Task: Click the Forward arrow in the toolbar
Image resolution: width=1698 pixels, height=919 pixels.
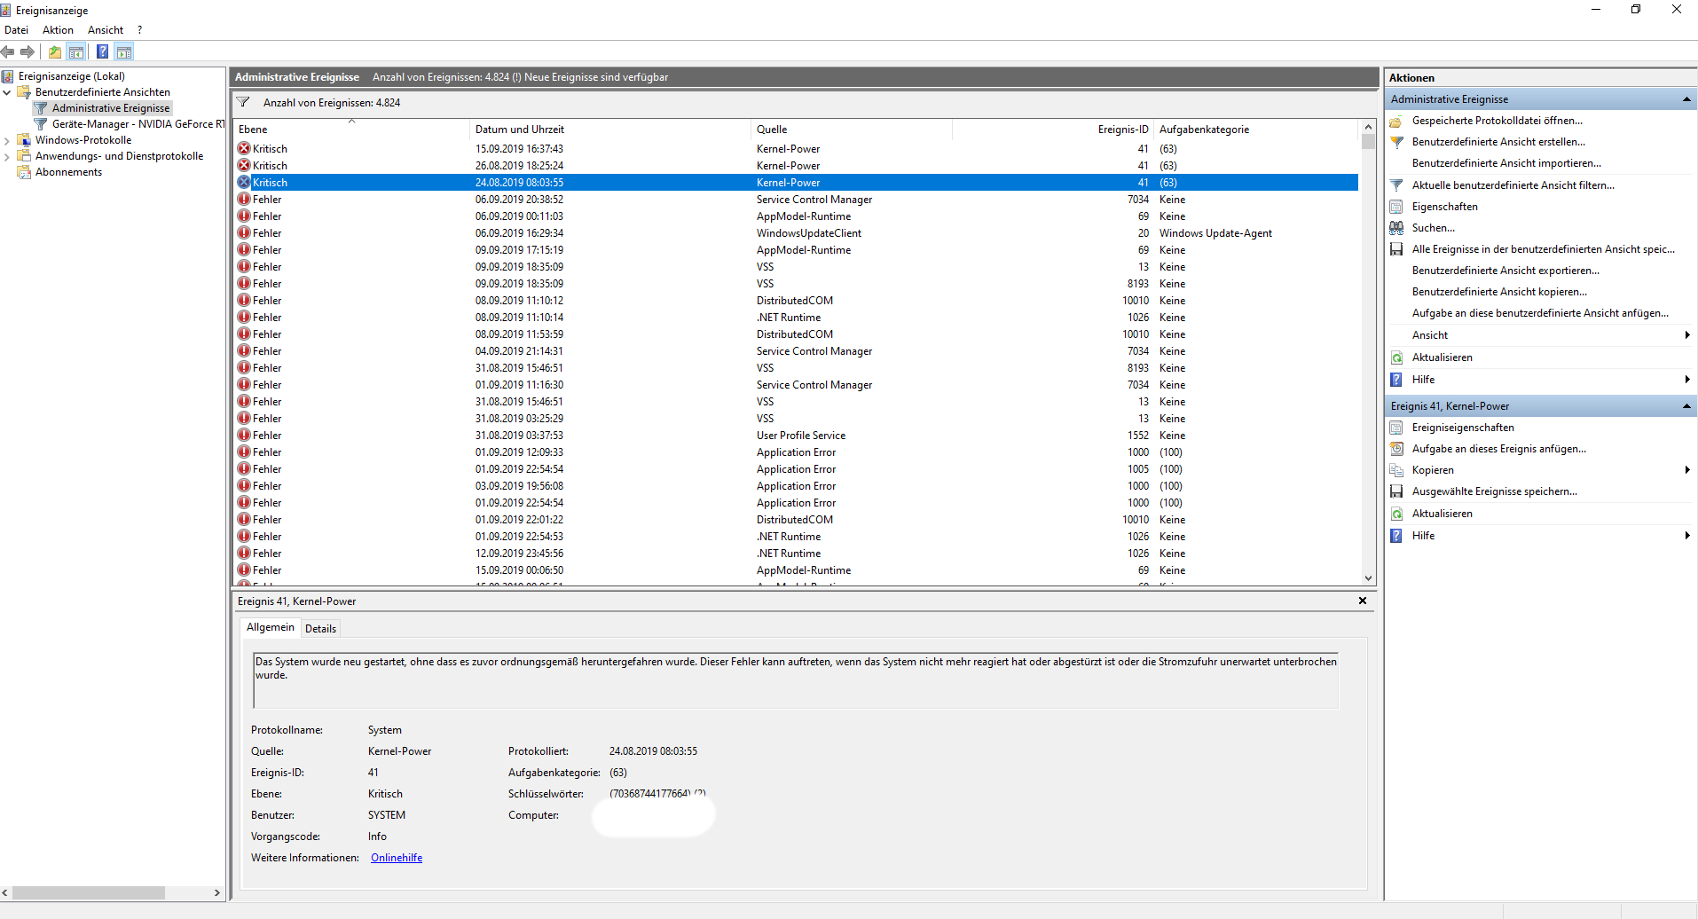Action: [x=28, y=51]
